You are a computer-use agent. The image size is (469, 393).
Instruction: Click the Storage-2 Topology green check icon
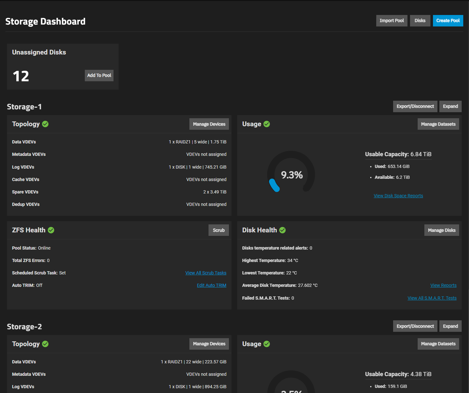[45, 344]
